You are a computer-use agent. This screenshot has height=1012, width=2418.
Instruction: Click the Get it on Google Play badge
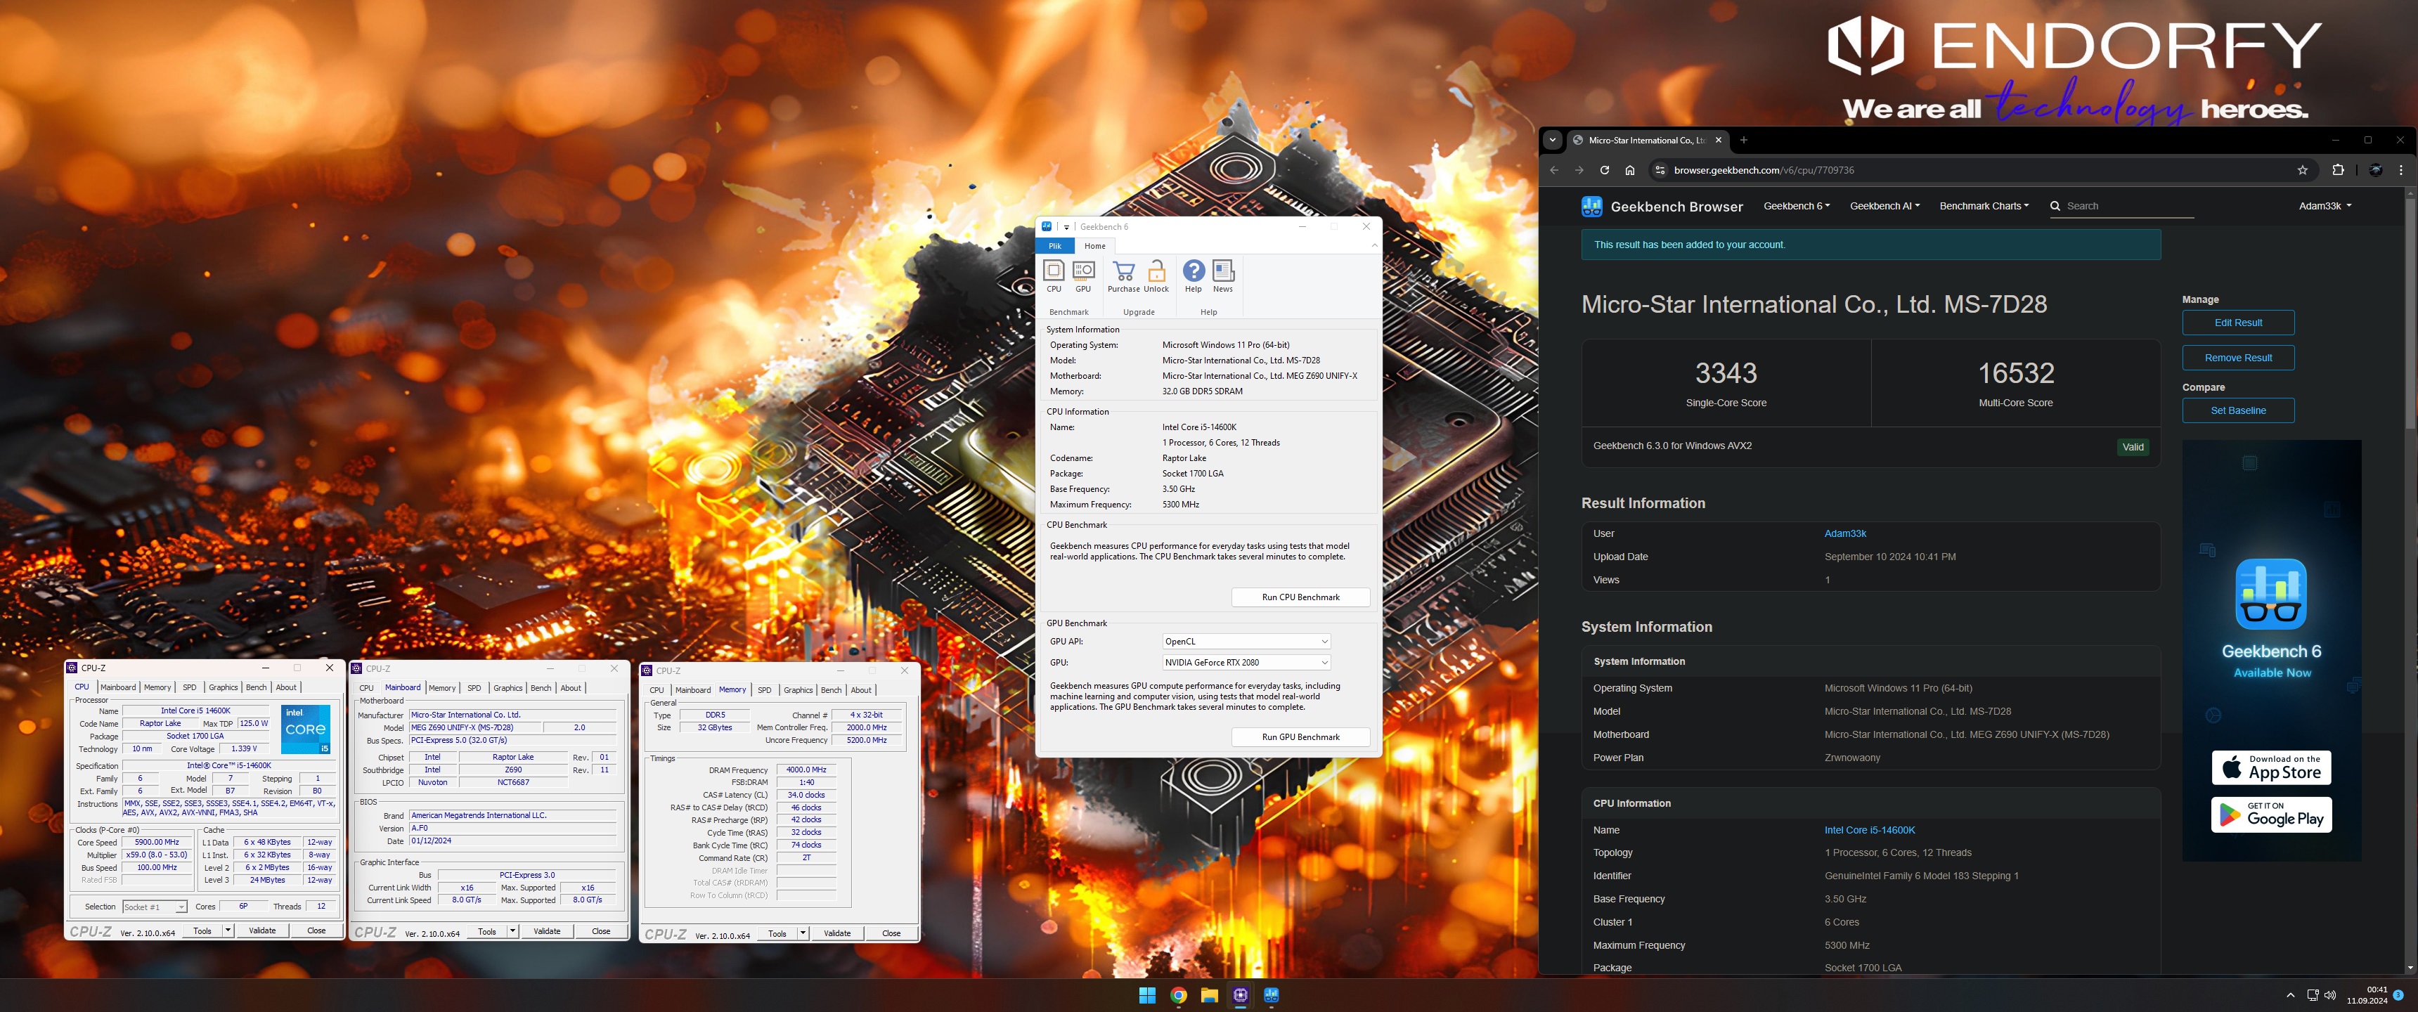[2270, 815]
